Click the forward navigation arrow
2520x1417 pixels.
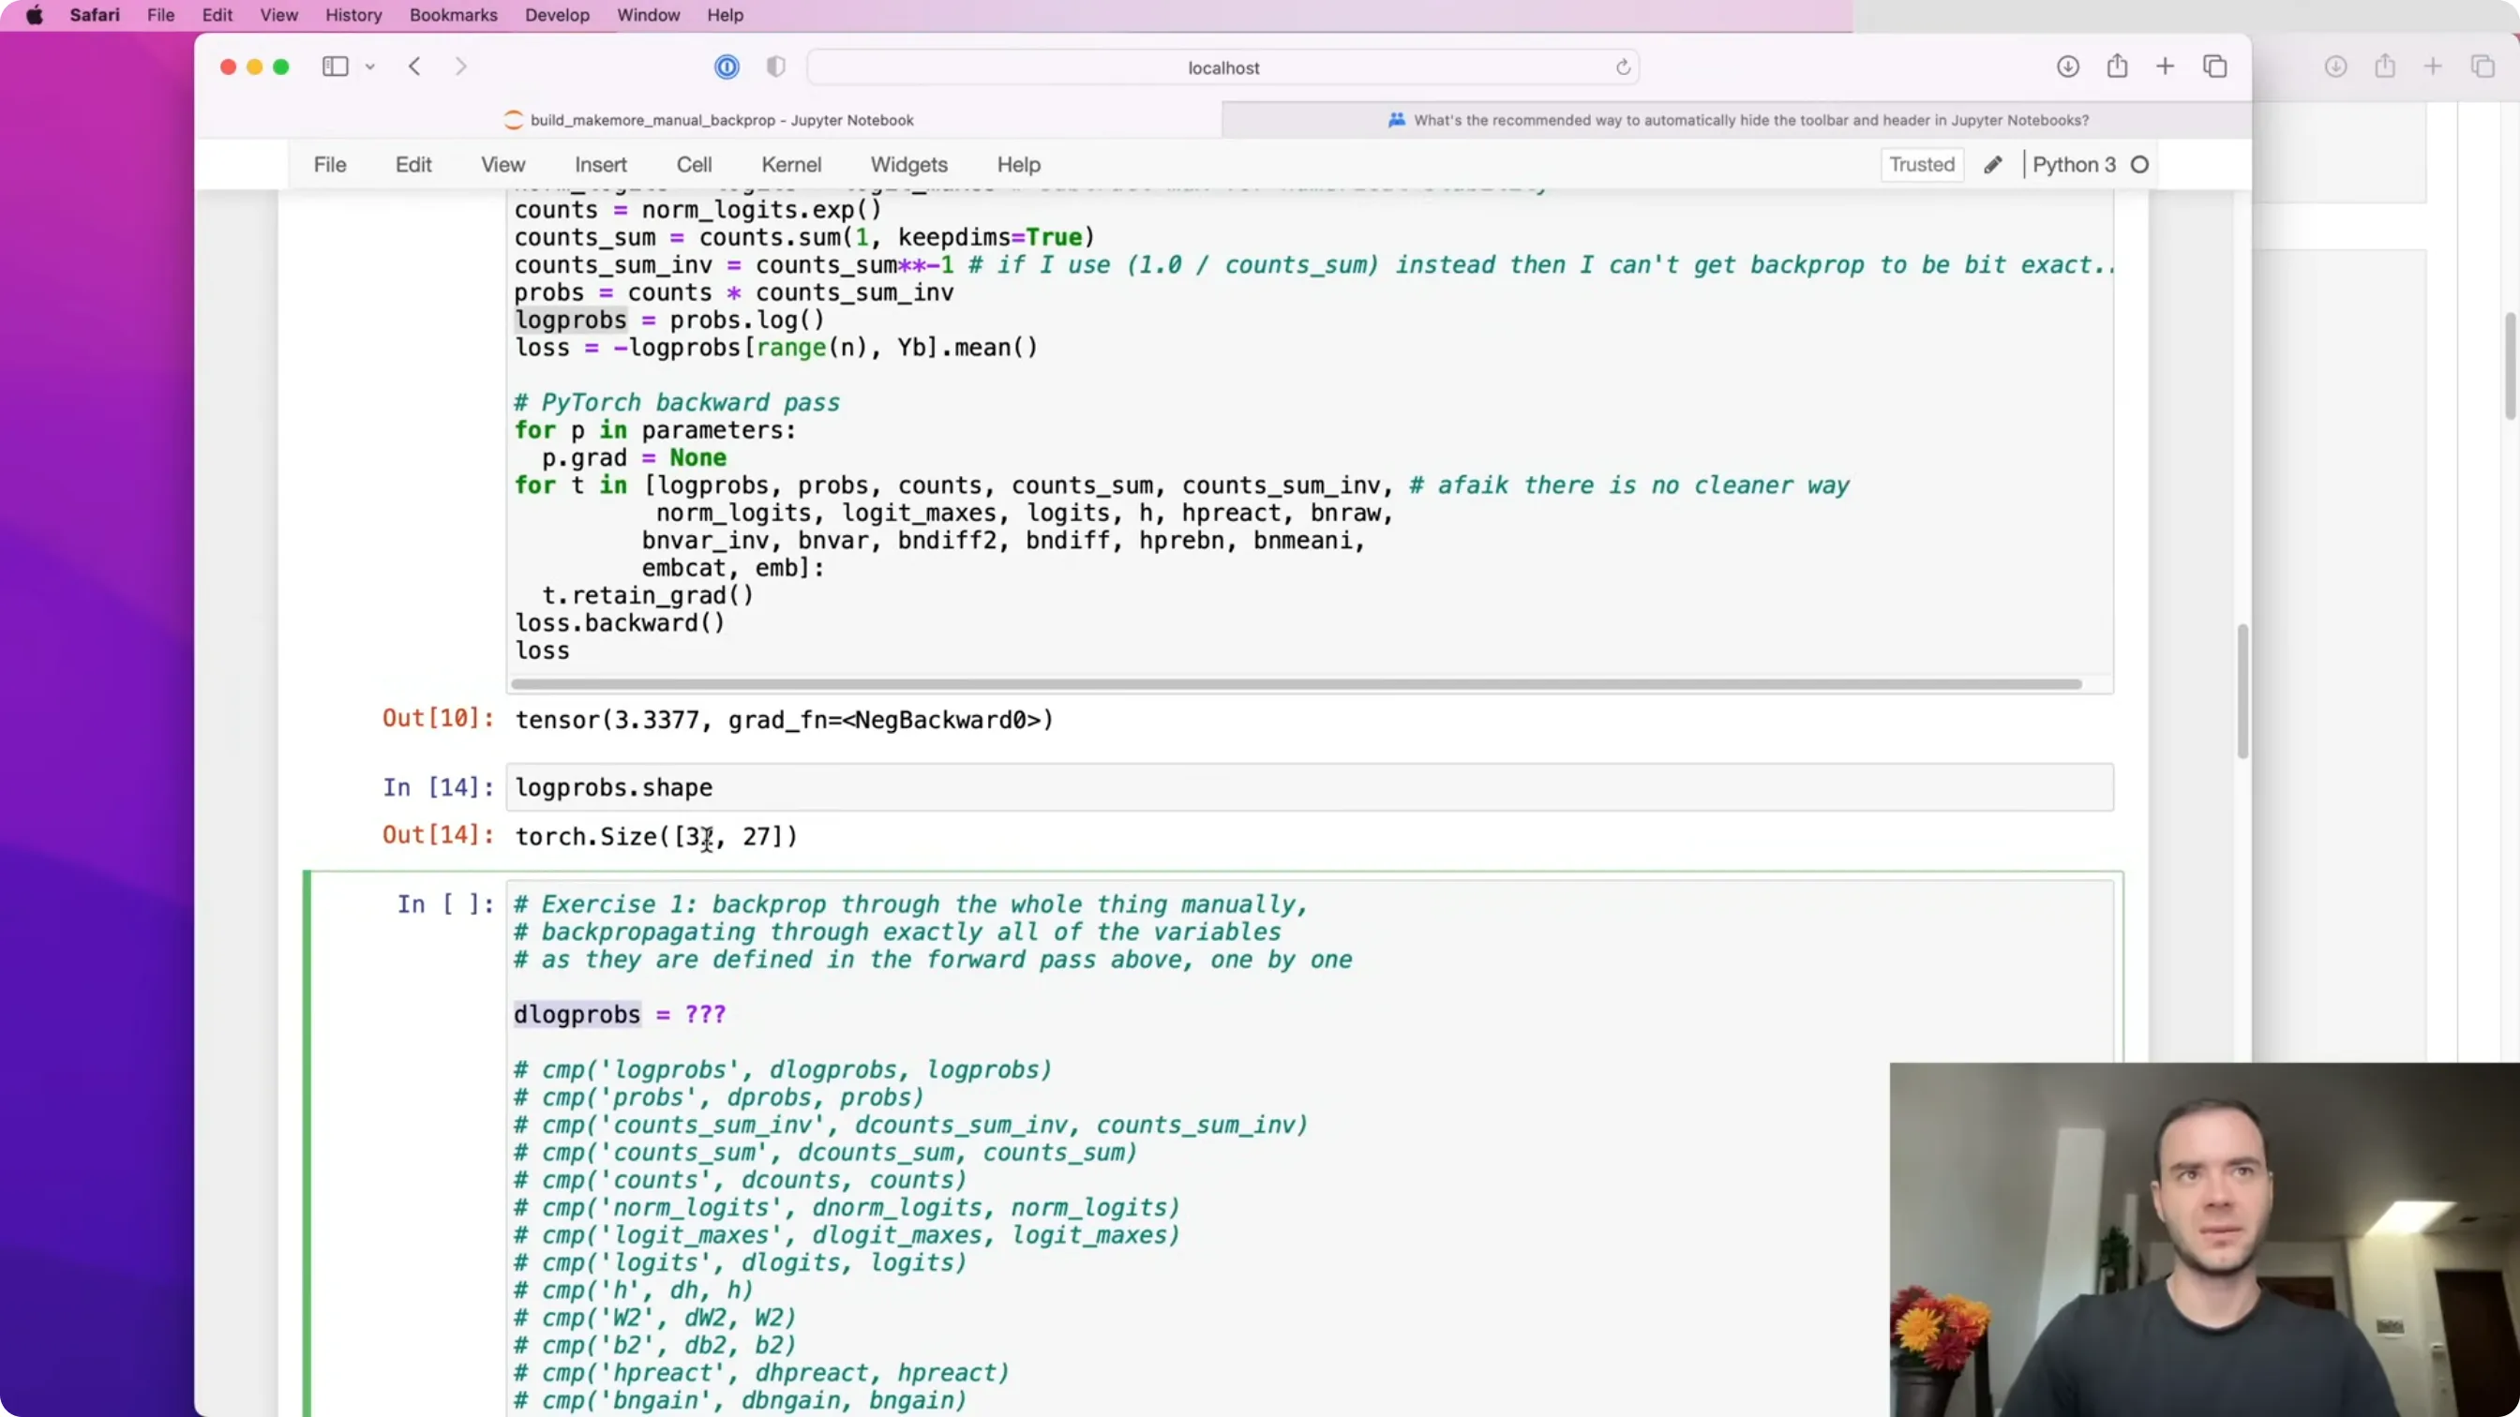pos(460,67)
